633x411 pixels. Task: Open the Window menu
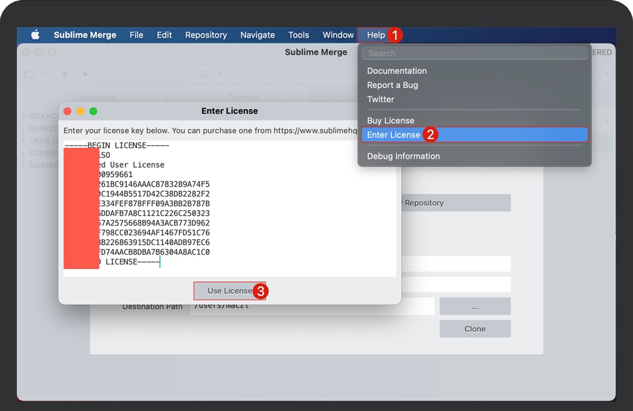[338, 35]
